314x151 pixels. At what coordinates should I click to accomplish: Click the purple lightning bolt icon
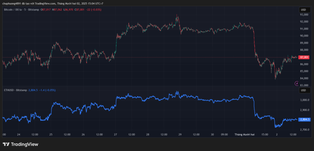[297, 83]
